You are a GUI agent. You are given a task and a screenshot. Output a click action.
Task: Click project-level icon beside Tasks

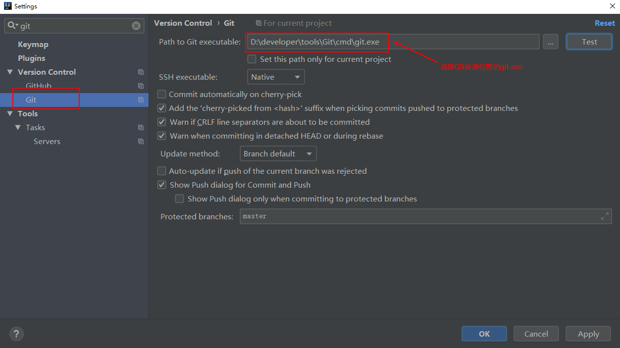click(141, 128)
